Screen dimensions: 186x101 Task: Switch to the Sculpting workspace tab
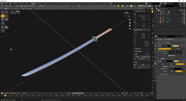tap(45, 4)
